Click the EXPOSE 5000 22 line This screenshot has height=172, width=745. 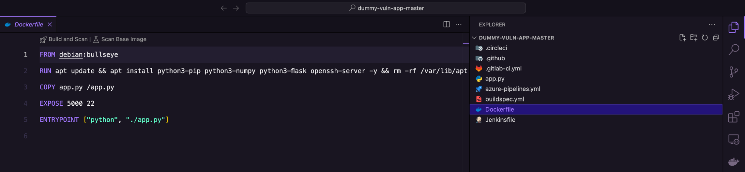click(67, 103)
